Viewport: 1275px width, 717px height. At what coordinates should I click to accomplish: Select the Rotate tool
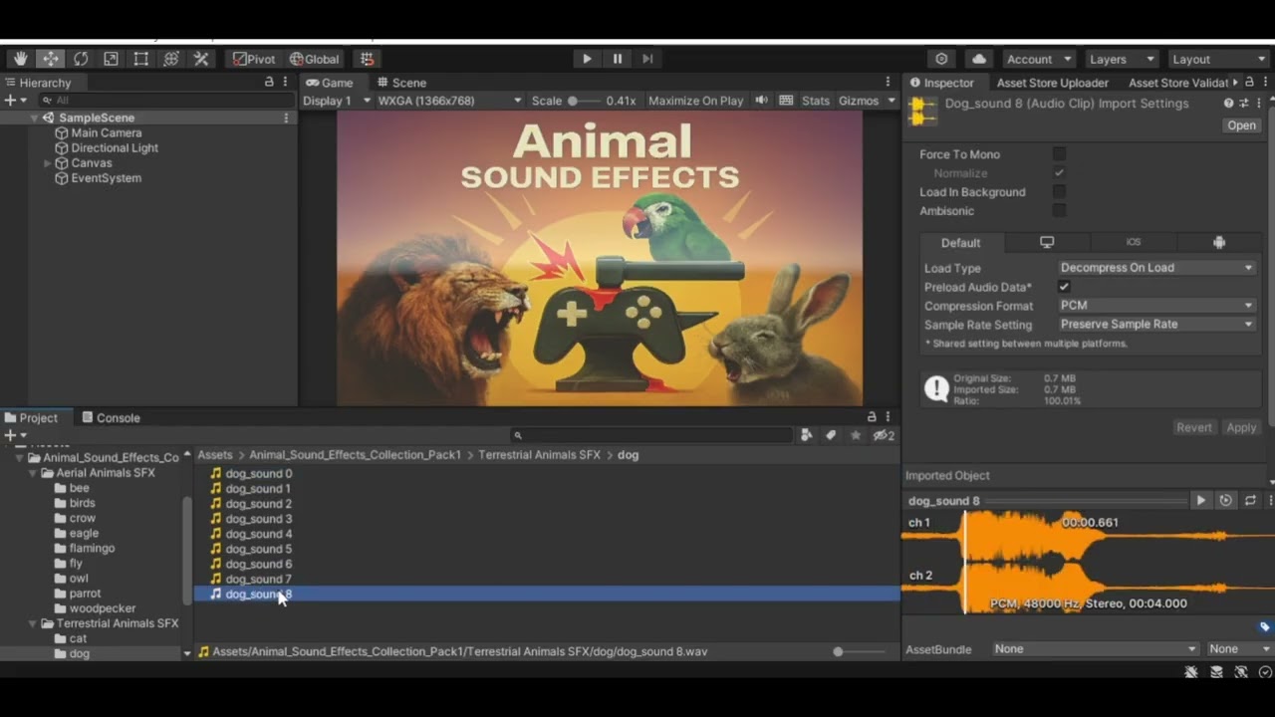tap(81, 59)
